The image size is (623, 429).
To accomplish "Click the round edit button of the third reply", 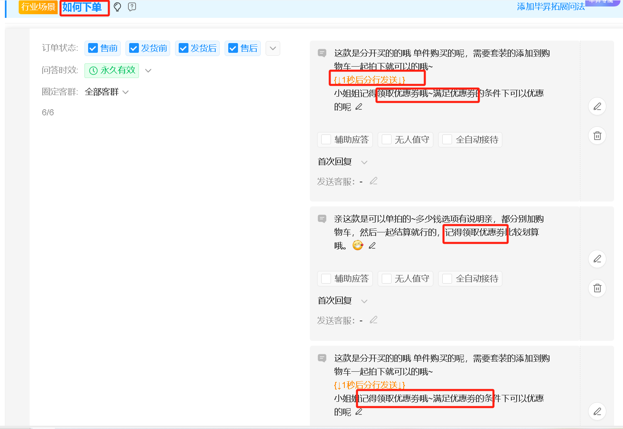I will coord(597,412).
